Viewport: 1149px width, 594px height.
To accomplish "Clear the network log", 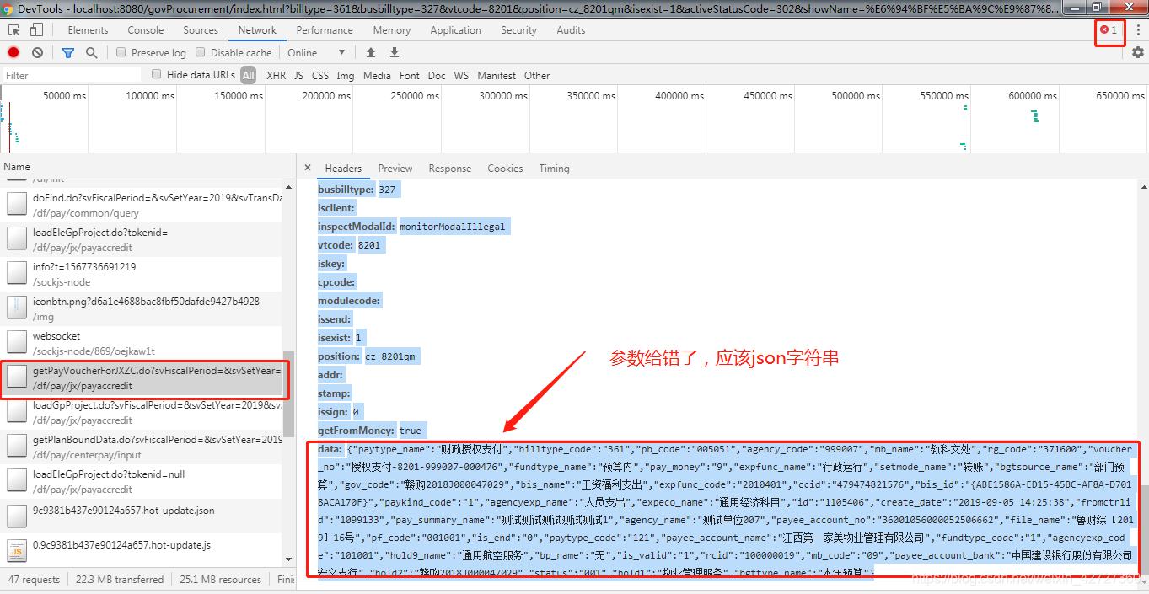I will (x=37, y=52).
